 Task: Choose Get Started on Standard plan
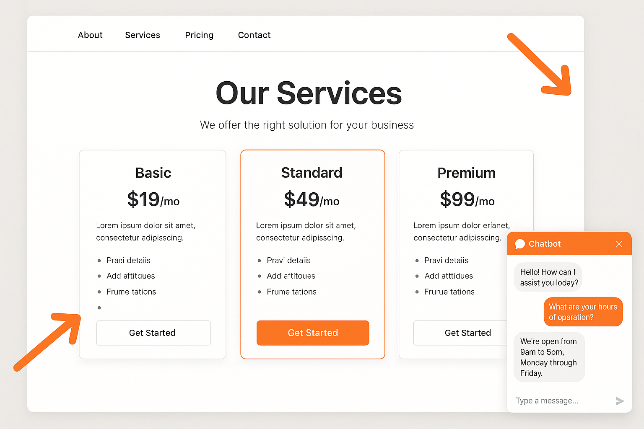(x=313, y=333)
